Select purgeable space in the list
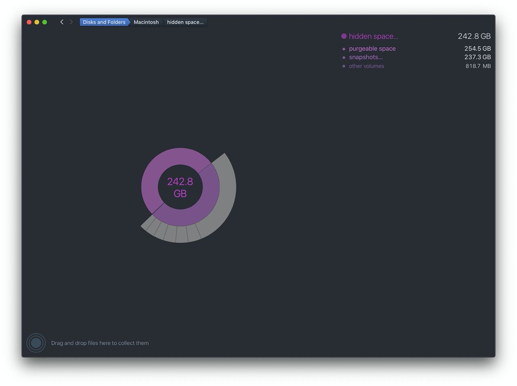 tap(372, 49)
